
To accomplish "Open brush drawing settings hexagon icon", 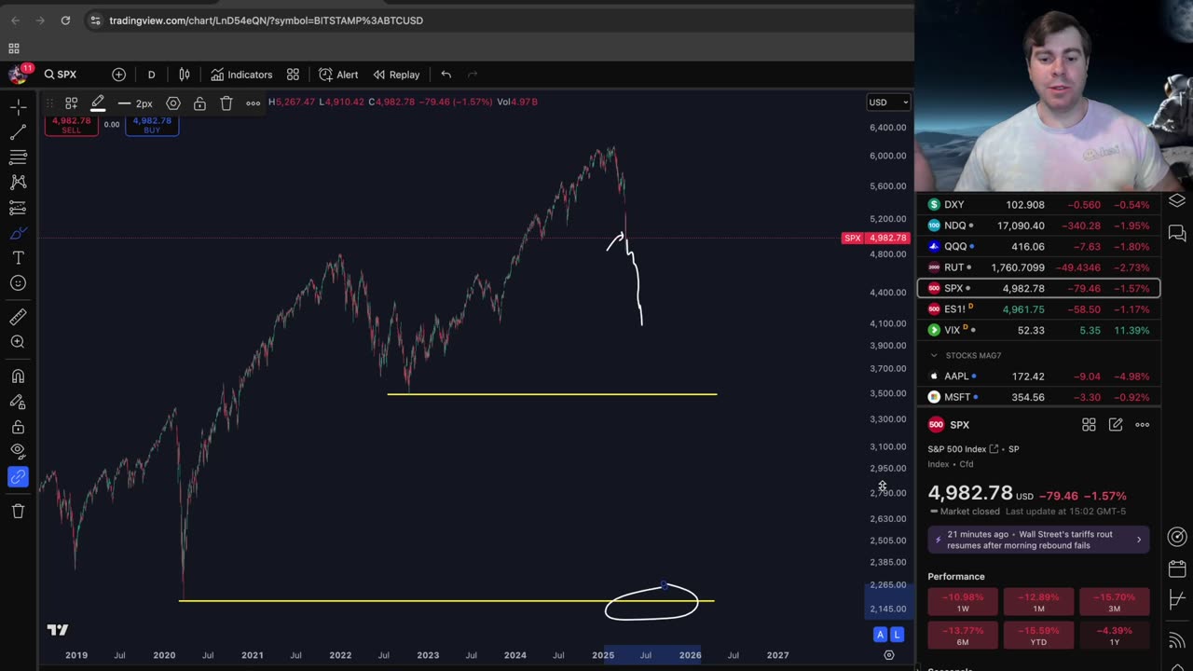I will pyautogui.click(x=173, y=103).
